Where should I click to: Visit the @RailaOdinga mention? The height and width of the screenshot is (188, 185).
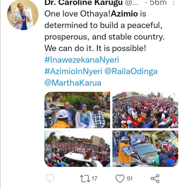(x=131, y=71)
